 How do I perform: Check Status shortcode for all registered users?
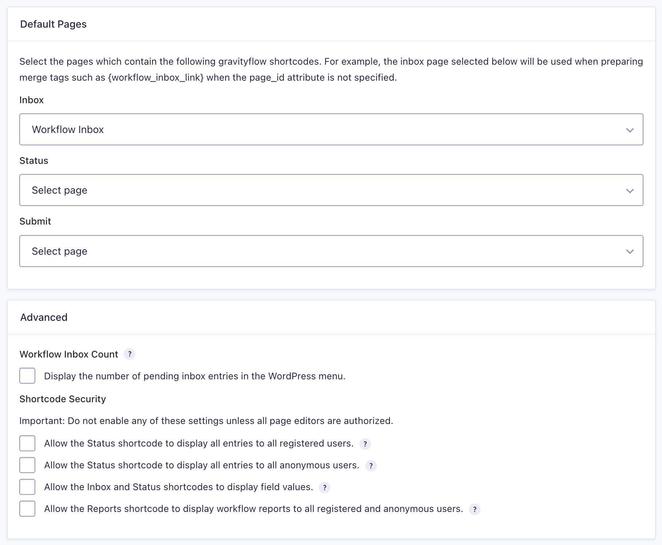point(27,443)
